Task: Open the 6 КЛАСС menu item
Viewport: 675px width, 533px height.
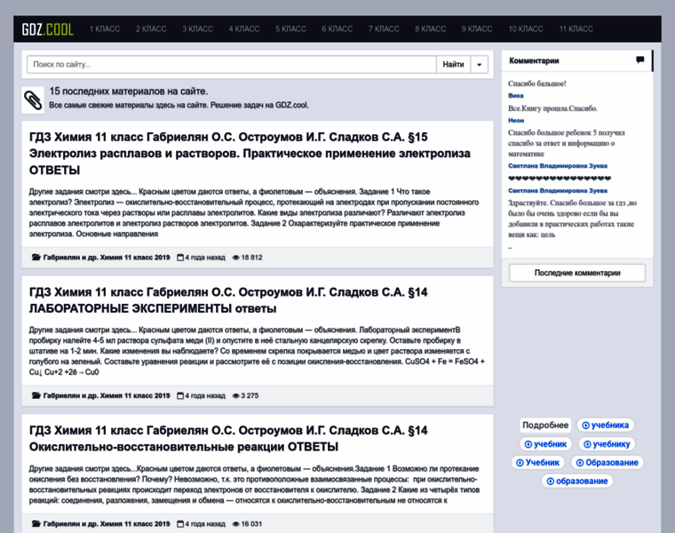Action: coord(337,28)
